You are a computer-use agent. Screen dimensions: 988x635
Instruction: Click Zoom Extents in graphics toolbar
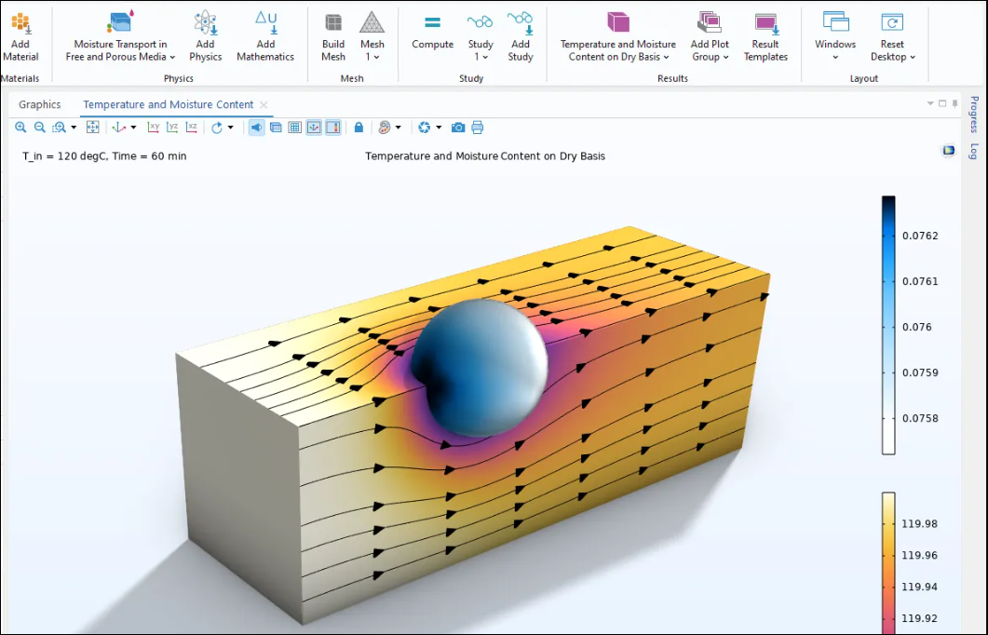92,128
